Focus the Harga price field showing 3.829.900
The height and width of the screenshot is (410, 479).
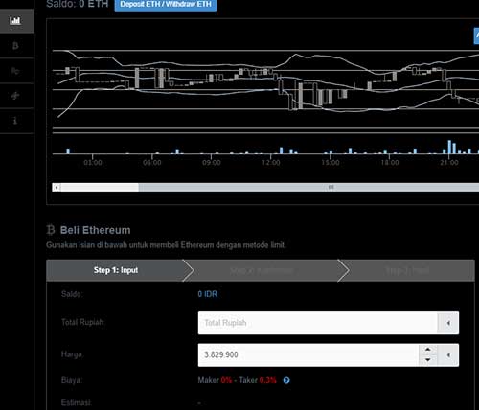[308, 354]
